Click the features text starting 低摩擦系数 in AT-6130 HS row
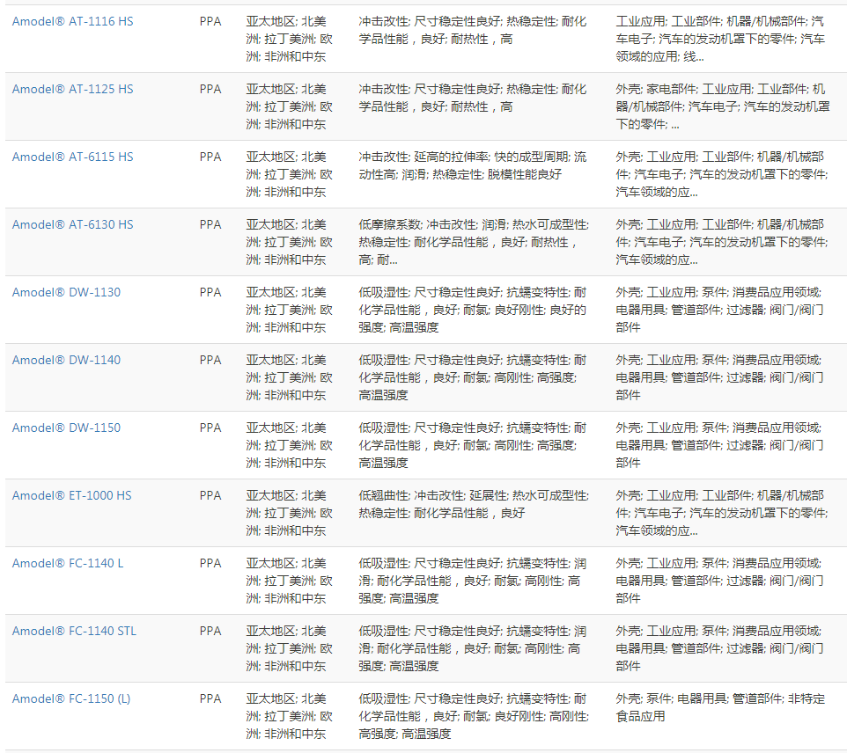Image resolution: width=847 pixels, height=753 pixels. pyautogui.click(x=474, y=242)
